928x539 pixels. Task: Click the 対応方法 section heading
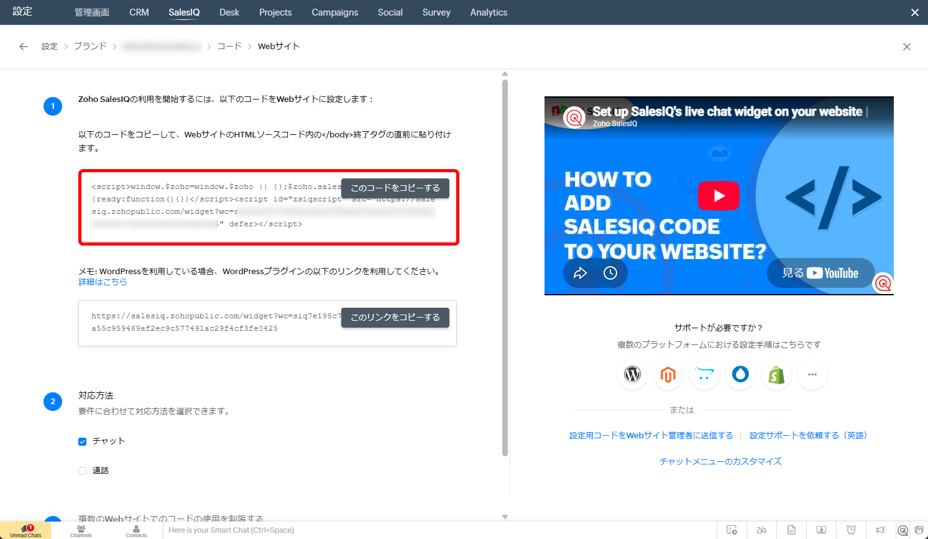96,396
